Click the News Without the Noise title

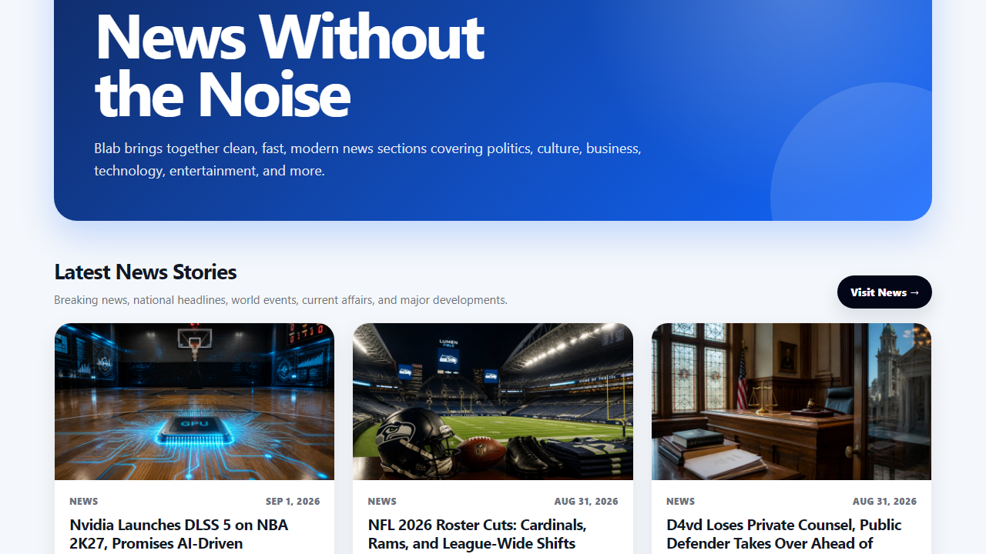(289, 65)
